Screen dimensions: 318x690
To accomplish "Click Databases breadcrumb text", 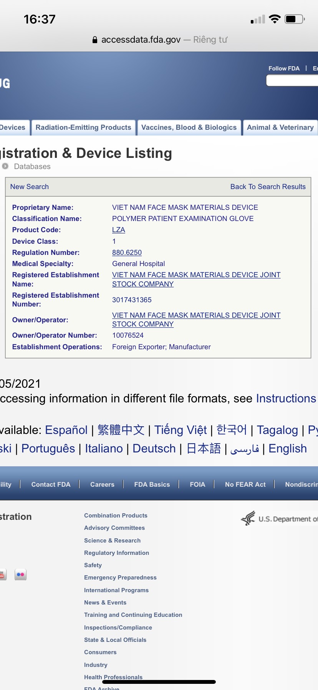I will pyautogui.click(x=32, y=166).
